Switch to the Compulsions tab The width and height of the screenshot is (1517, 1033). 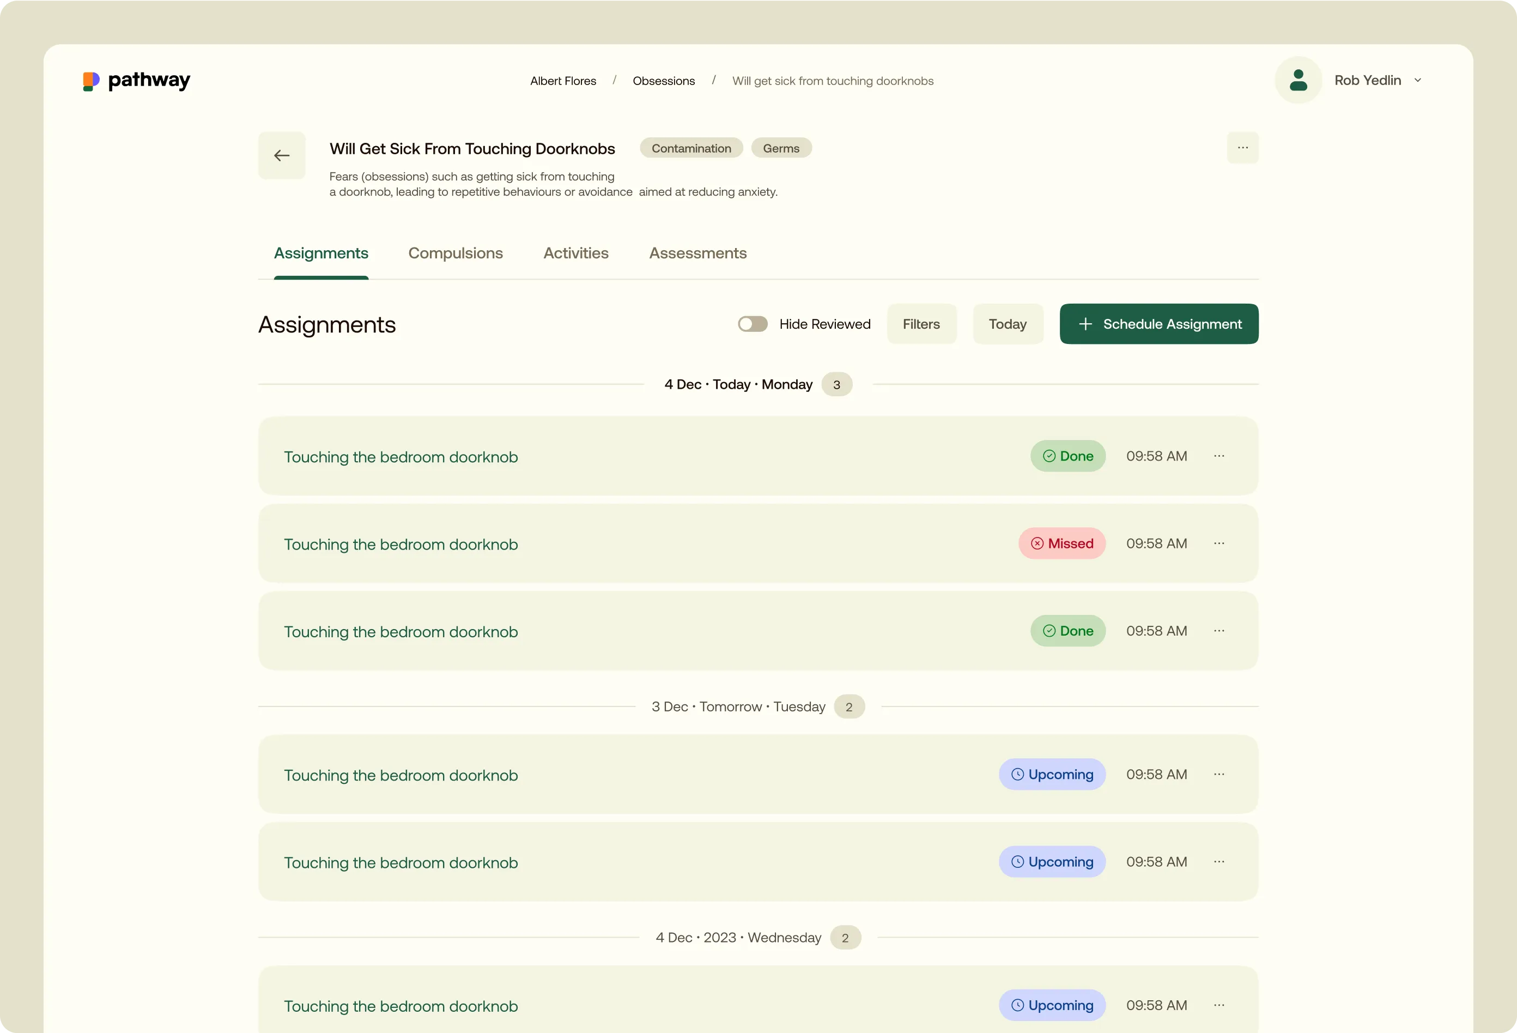point(455,253)
